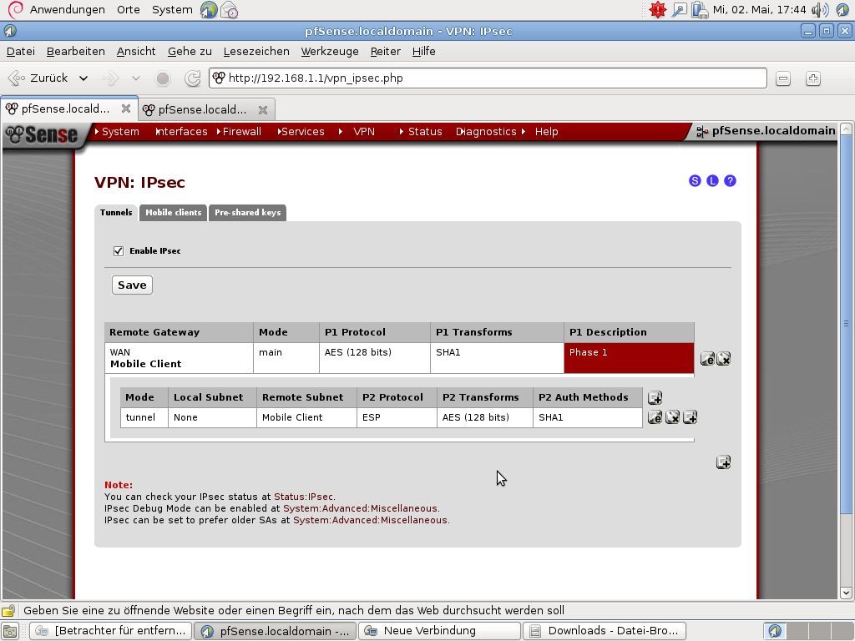Switch to the Mobile clients tab
The height and width of the screenshot is (641, 855).
point(174,213)
